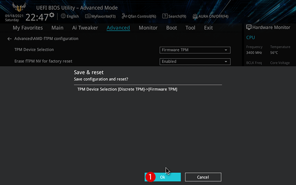Click the Save & reset dialog title
The image size is (296, 185).
[88, 72]
